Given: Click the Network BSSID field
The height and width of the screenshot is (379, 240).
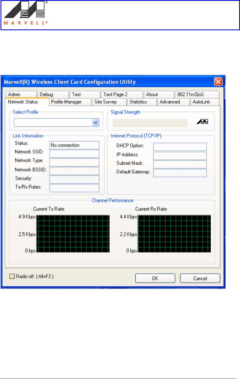Looking at the screenshot, I should (74, 171).
